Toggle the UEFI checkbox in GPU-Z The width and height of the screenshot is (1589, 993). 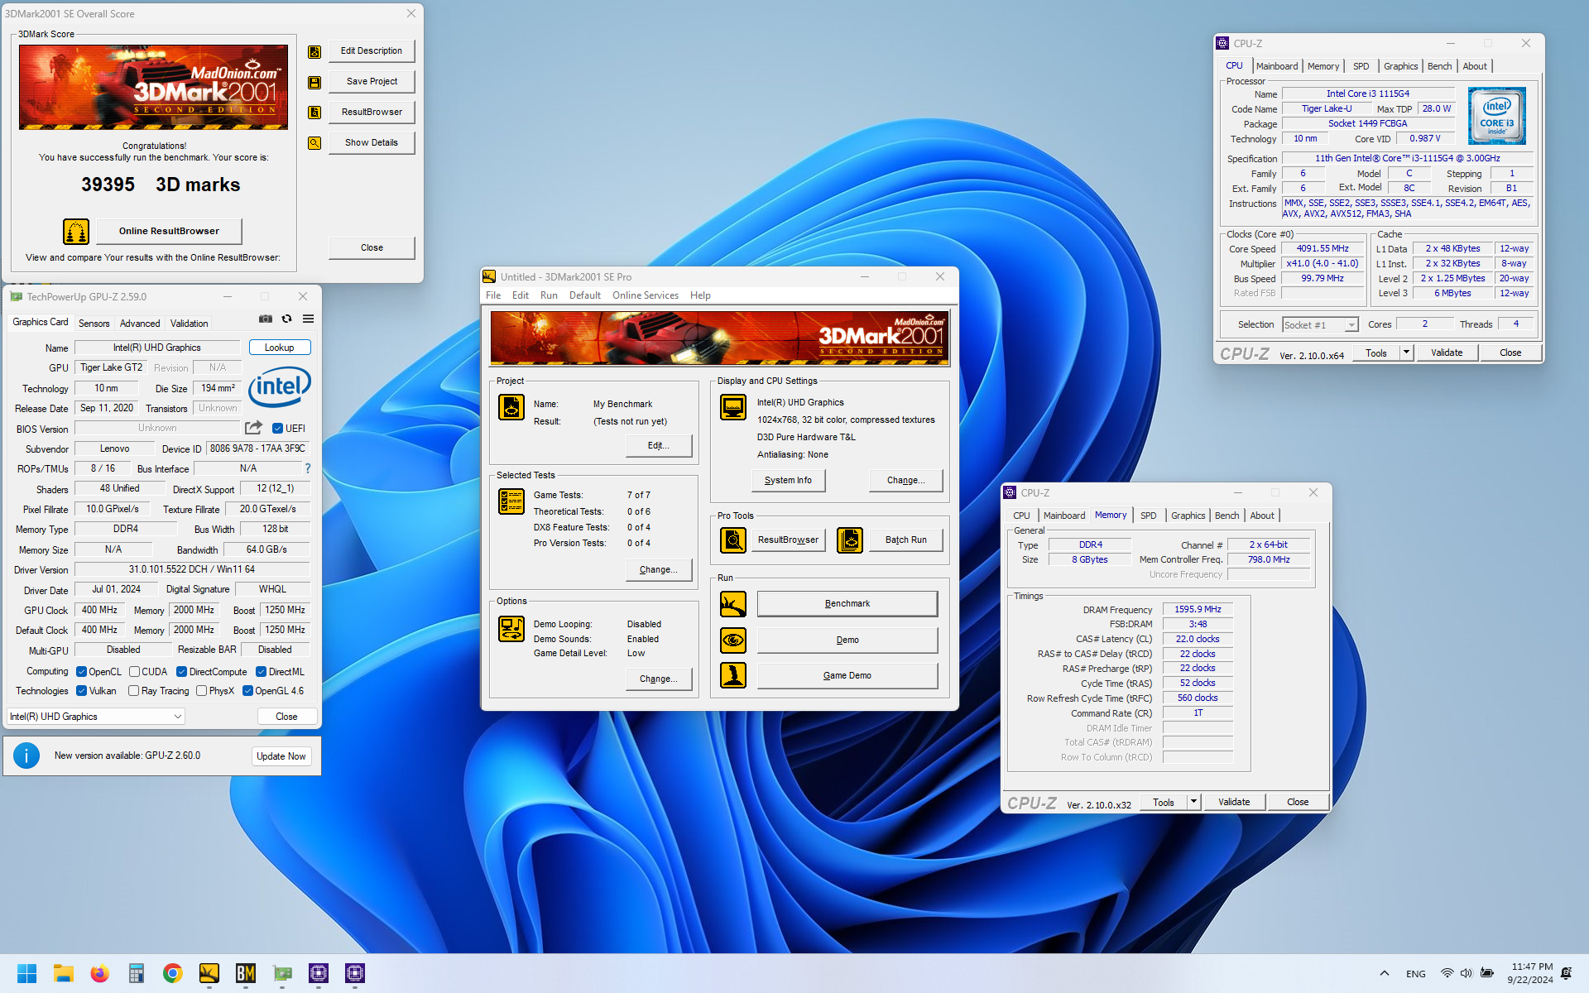pyautogui.click(x=278, y=429)
